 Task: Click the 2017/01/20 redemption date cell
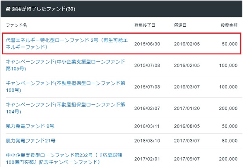[187, 108]
